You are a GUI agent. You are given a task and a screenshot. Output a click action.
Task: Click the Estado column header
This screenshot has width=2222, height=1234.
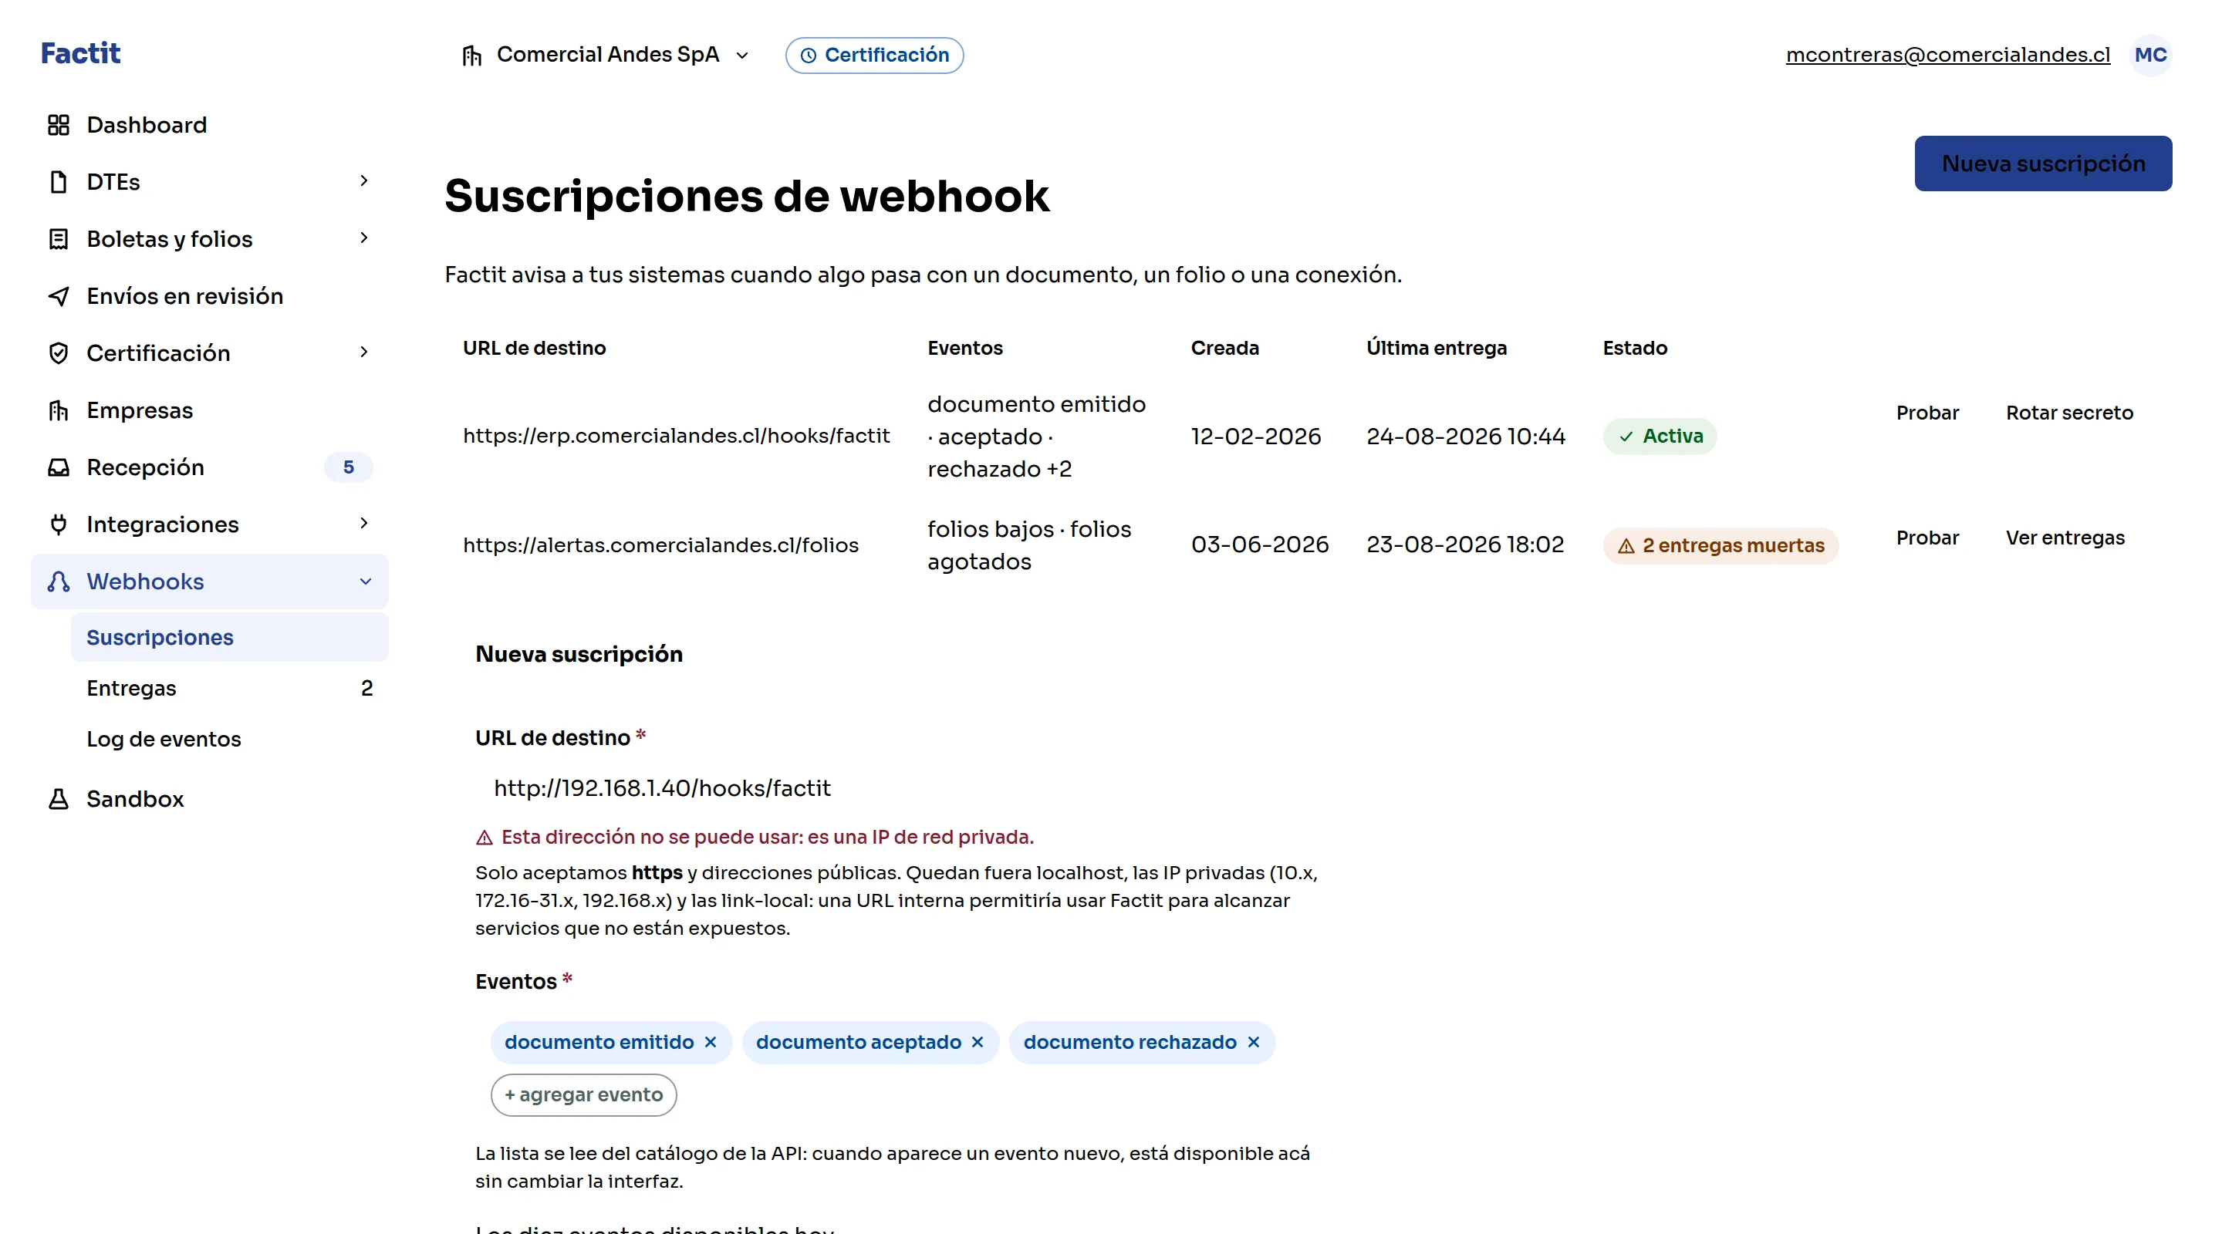click(1635, 349)
